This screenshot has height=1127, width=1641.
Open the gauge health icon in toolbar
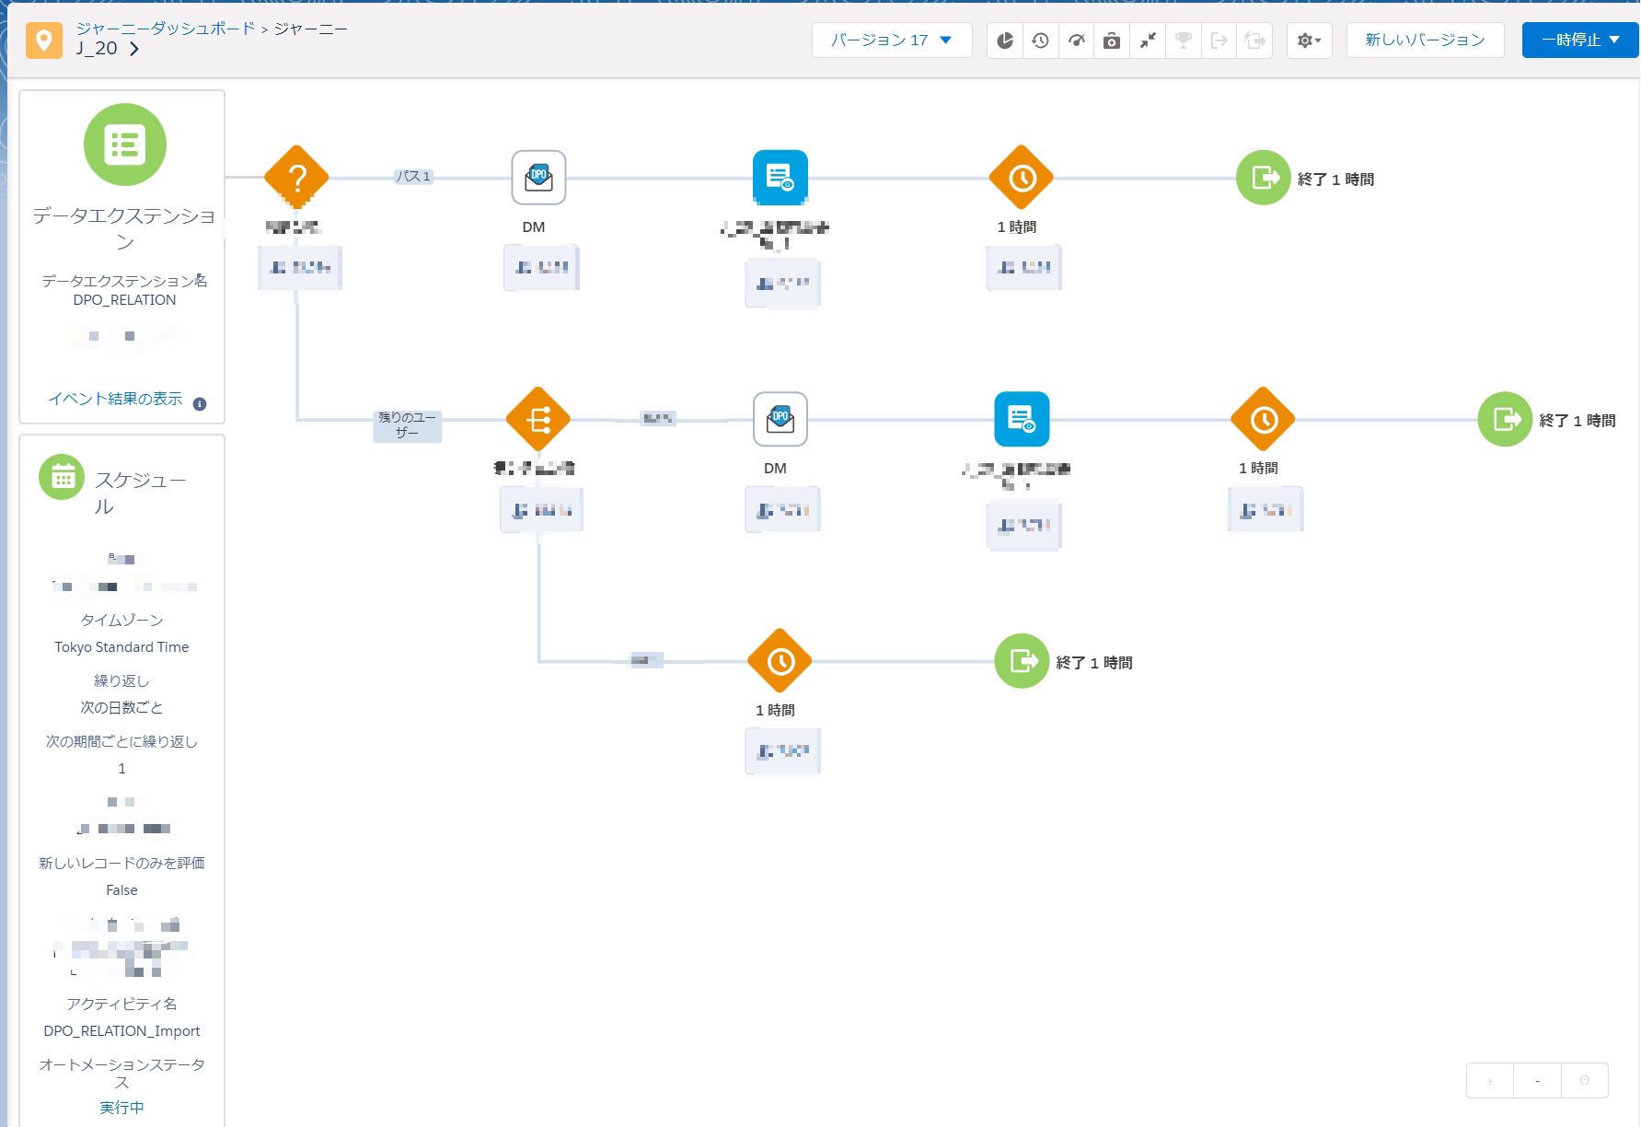1076,41
